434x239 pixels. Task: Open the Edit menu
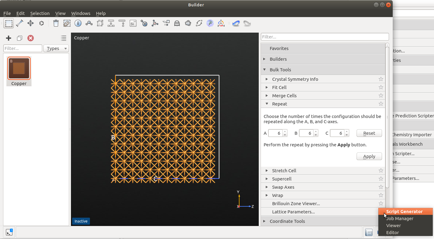pos(20,13)
